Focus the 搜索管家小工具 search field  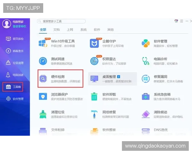click(61, 21)
